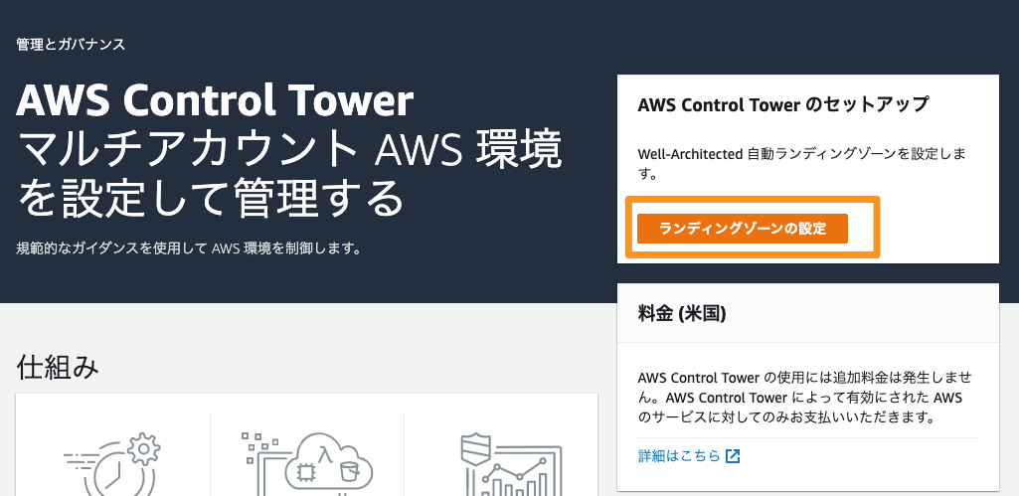Click the chip symbol inside the cloud
This screenshot has width=1019, height=496.
[304, 472]
